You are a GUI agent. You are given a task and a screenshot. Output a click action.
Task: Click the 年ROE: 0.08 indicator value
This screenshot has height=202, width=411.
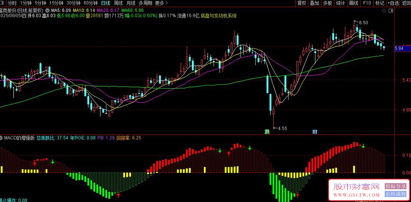(83, 138)
